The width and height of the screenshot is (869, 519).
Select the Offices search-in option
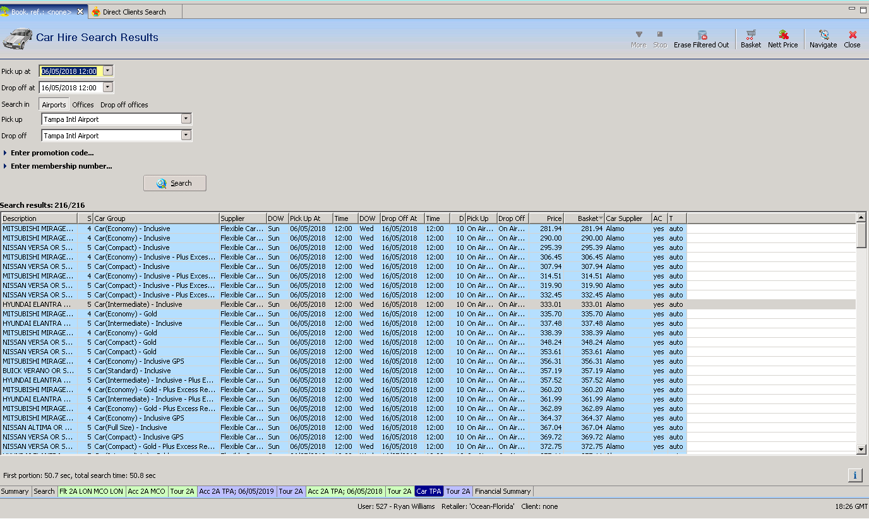[x=83, y=105]
